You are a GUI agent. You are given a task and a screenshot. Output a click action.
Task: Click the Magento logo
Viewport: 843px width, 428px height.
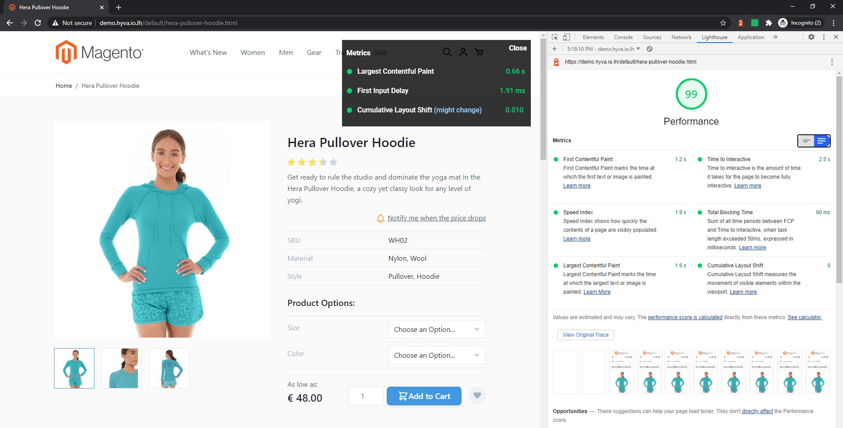tap(100, 52)
